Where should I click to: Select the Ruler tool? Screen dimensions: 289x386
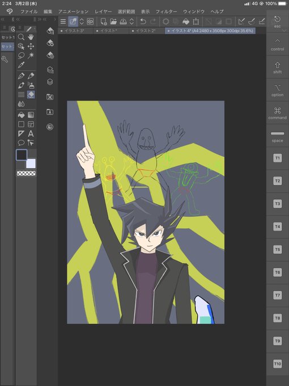coord(21,133)
